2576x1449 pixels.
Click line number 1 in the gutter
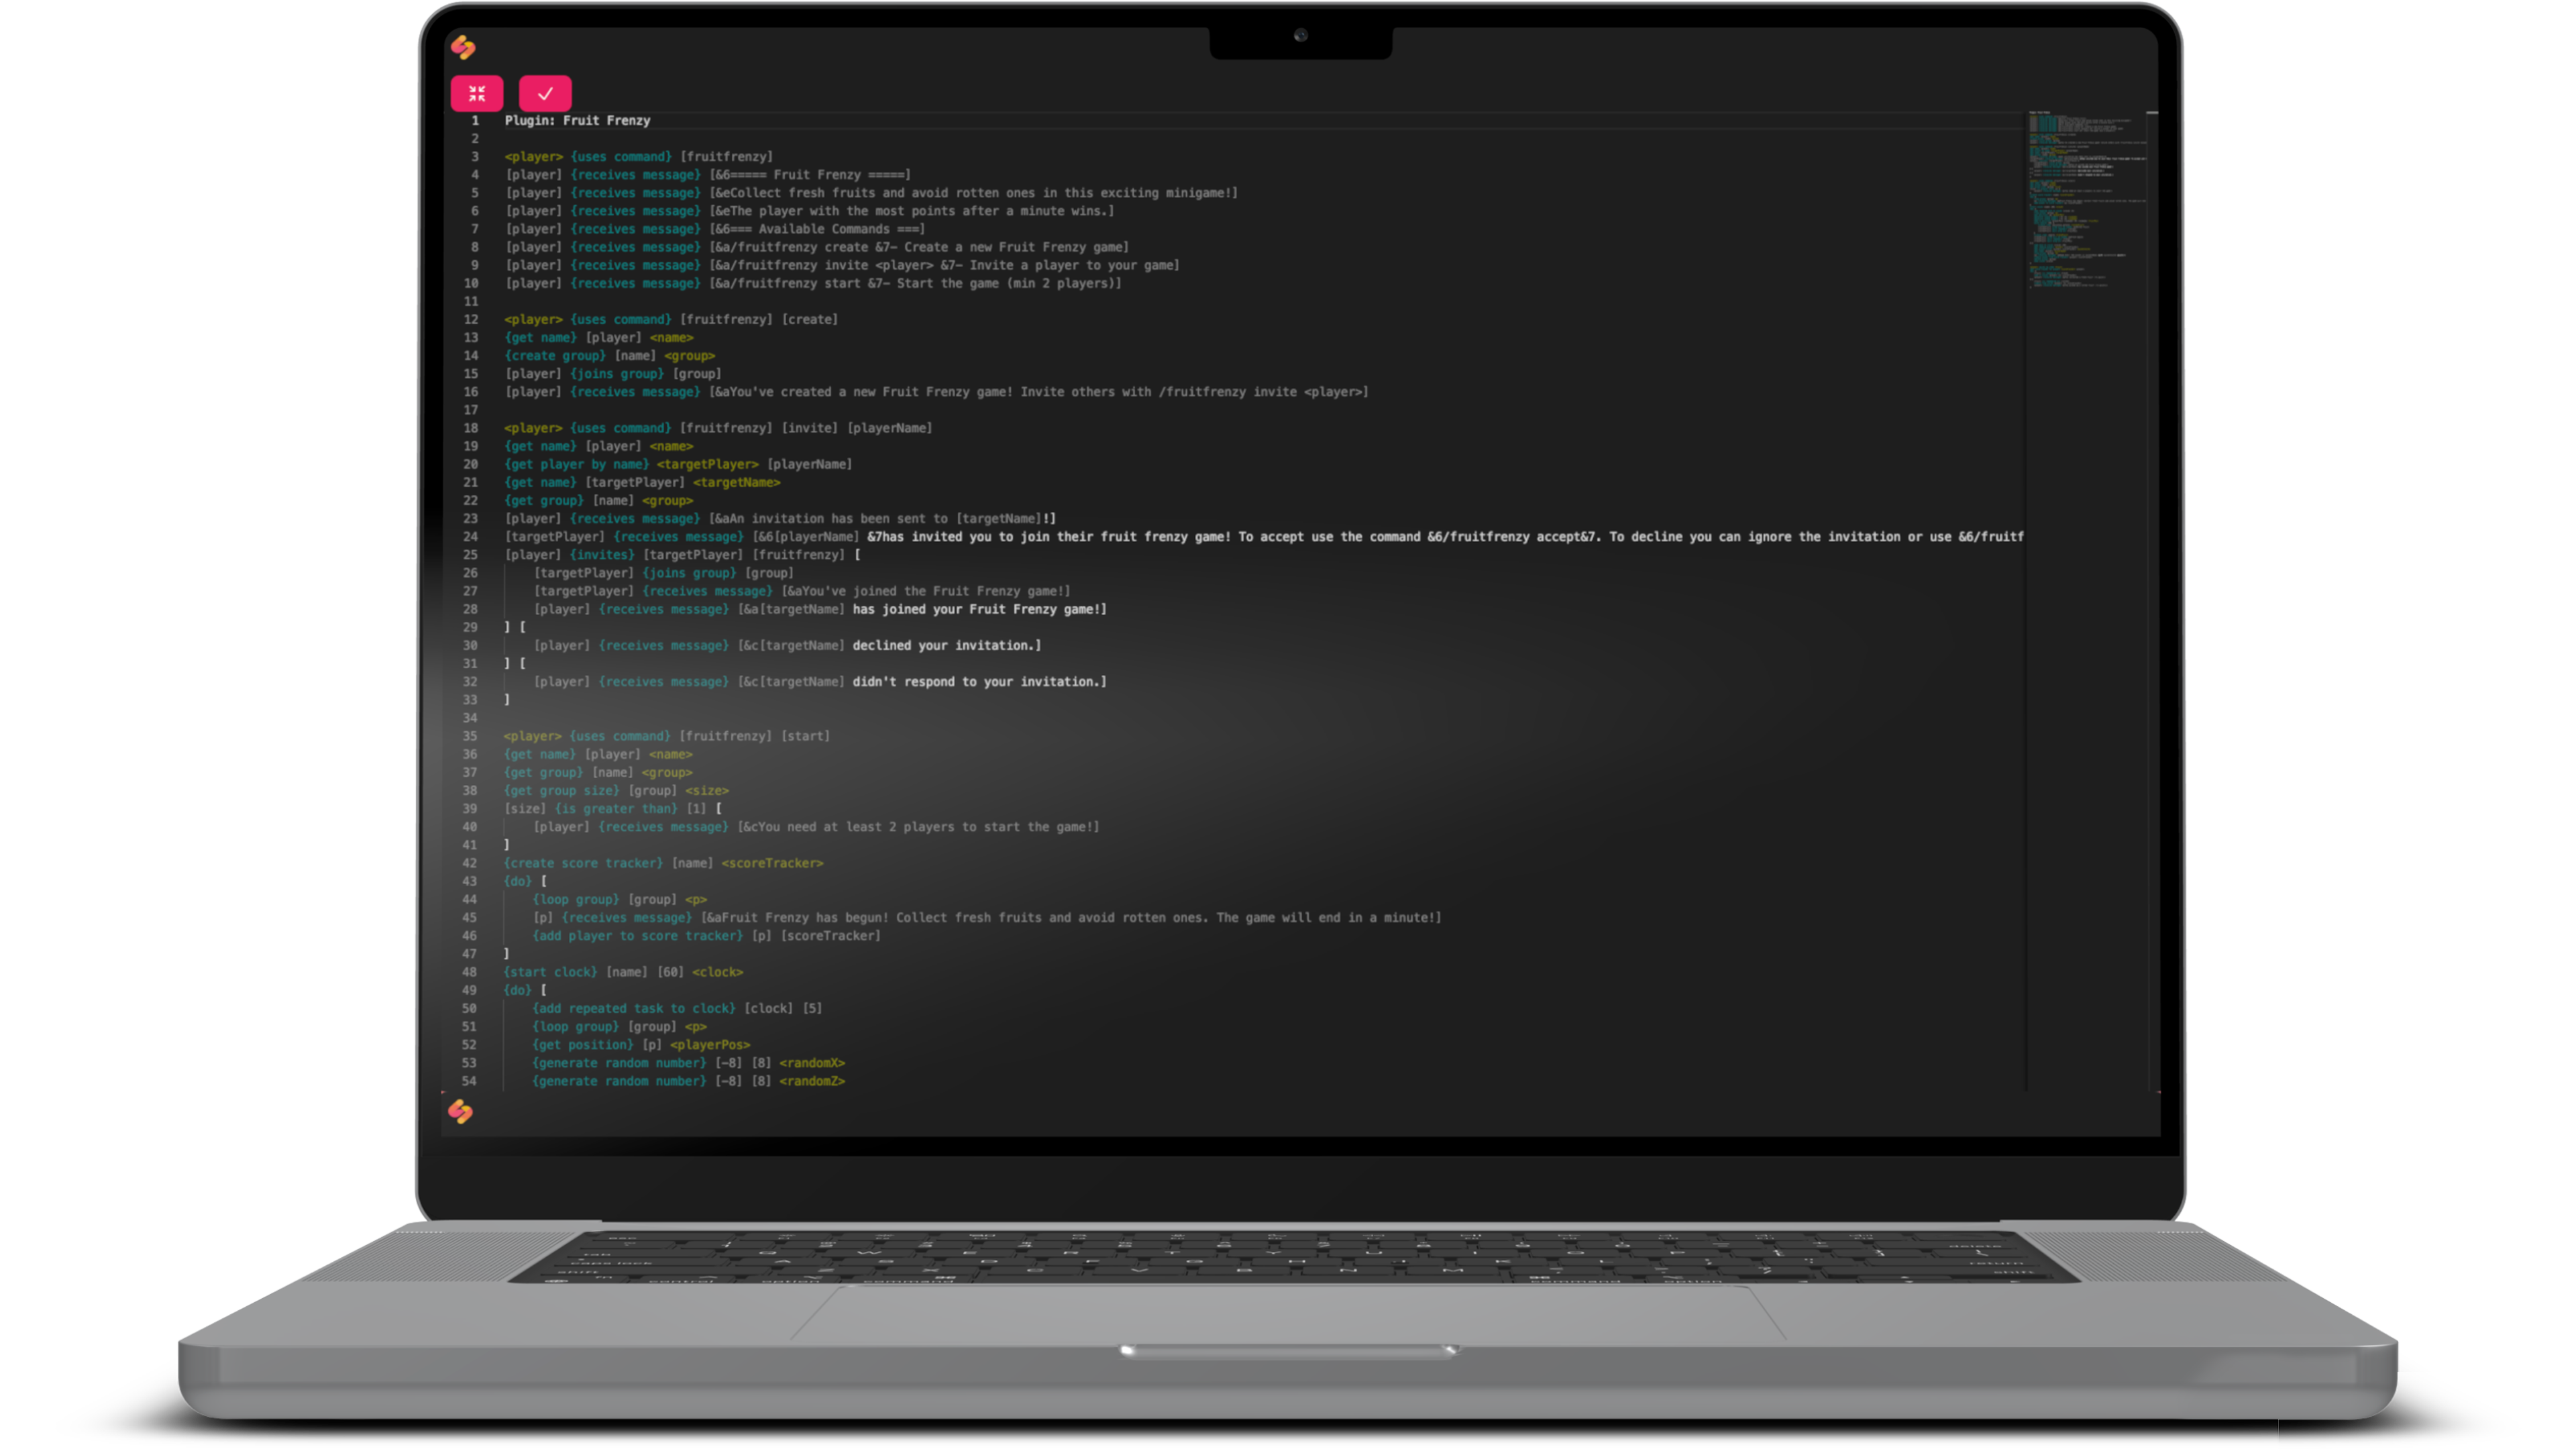pyautogui.click(x=475, y=120)
